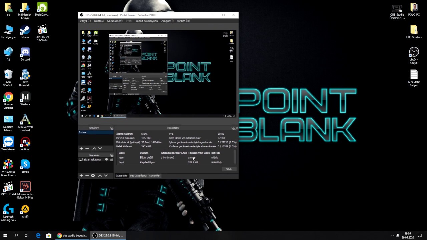Add a new source in Kaynaklar
This screenshot has height=240, width=427.
pos(81,176)
